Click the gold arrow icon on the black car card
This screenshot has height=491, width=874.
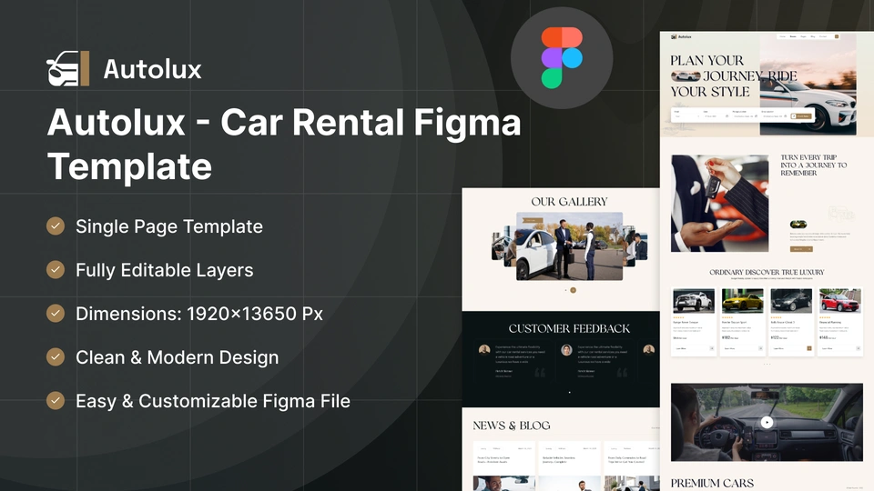pyautogui.click(x=809, y=348)
